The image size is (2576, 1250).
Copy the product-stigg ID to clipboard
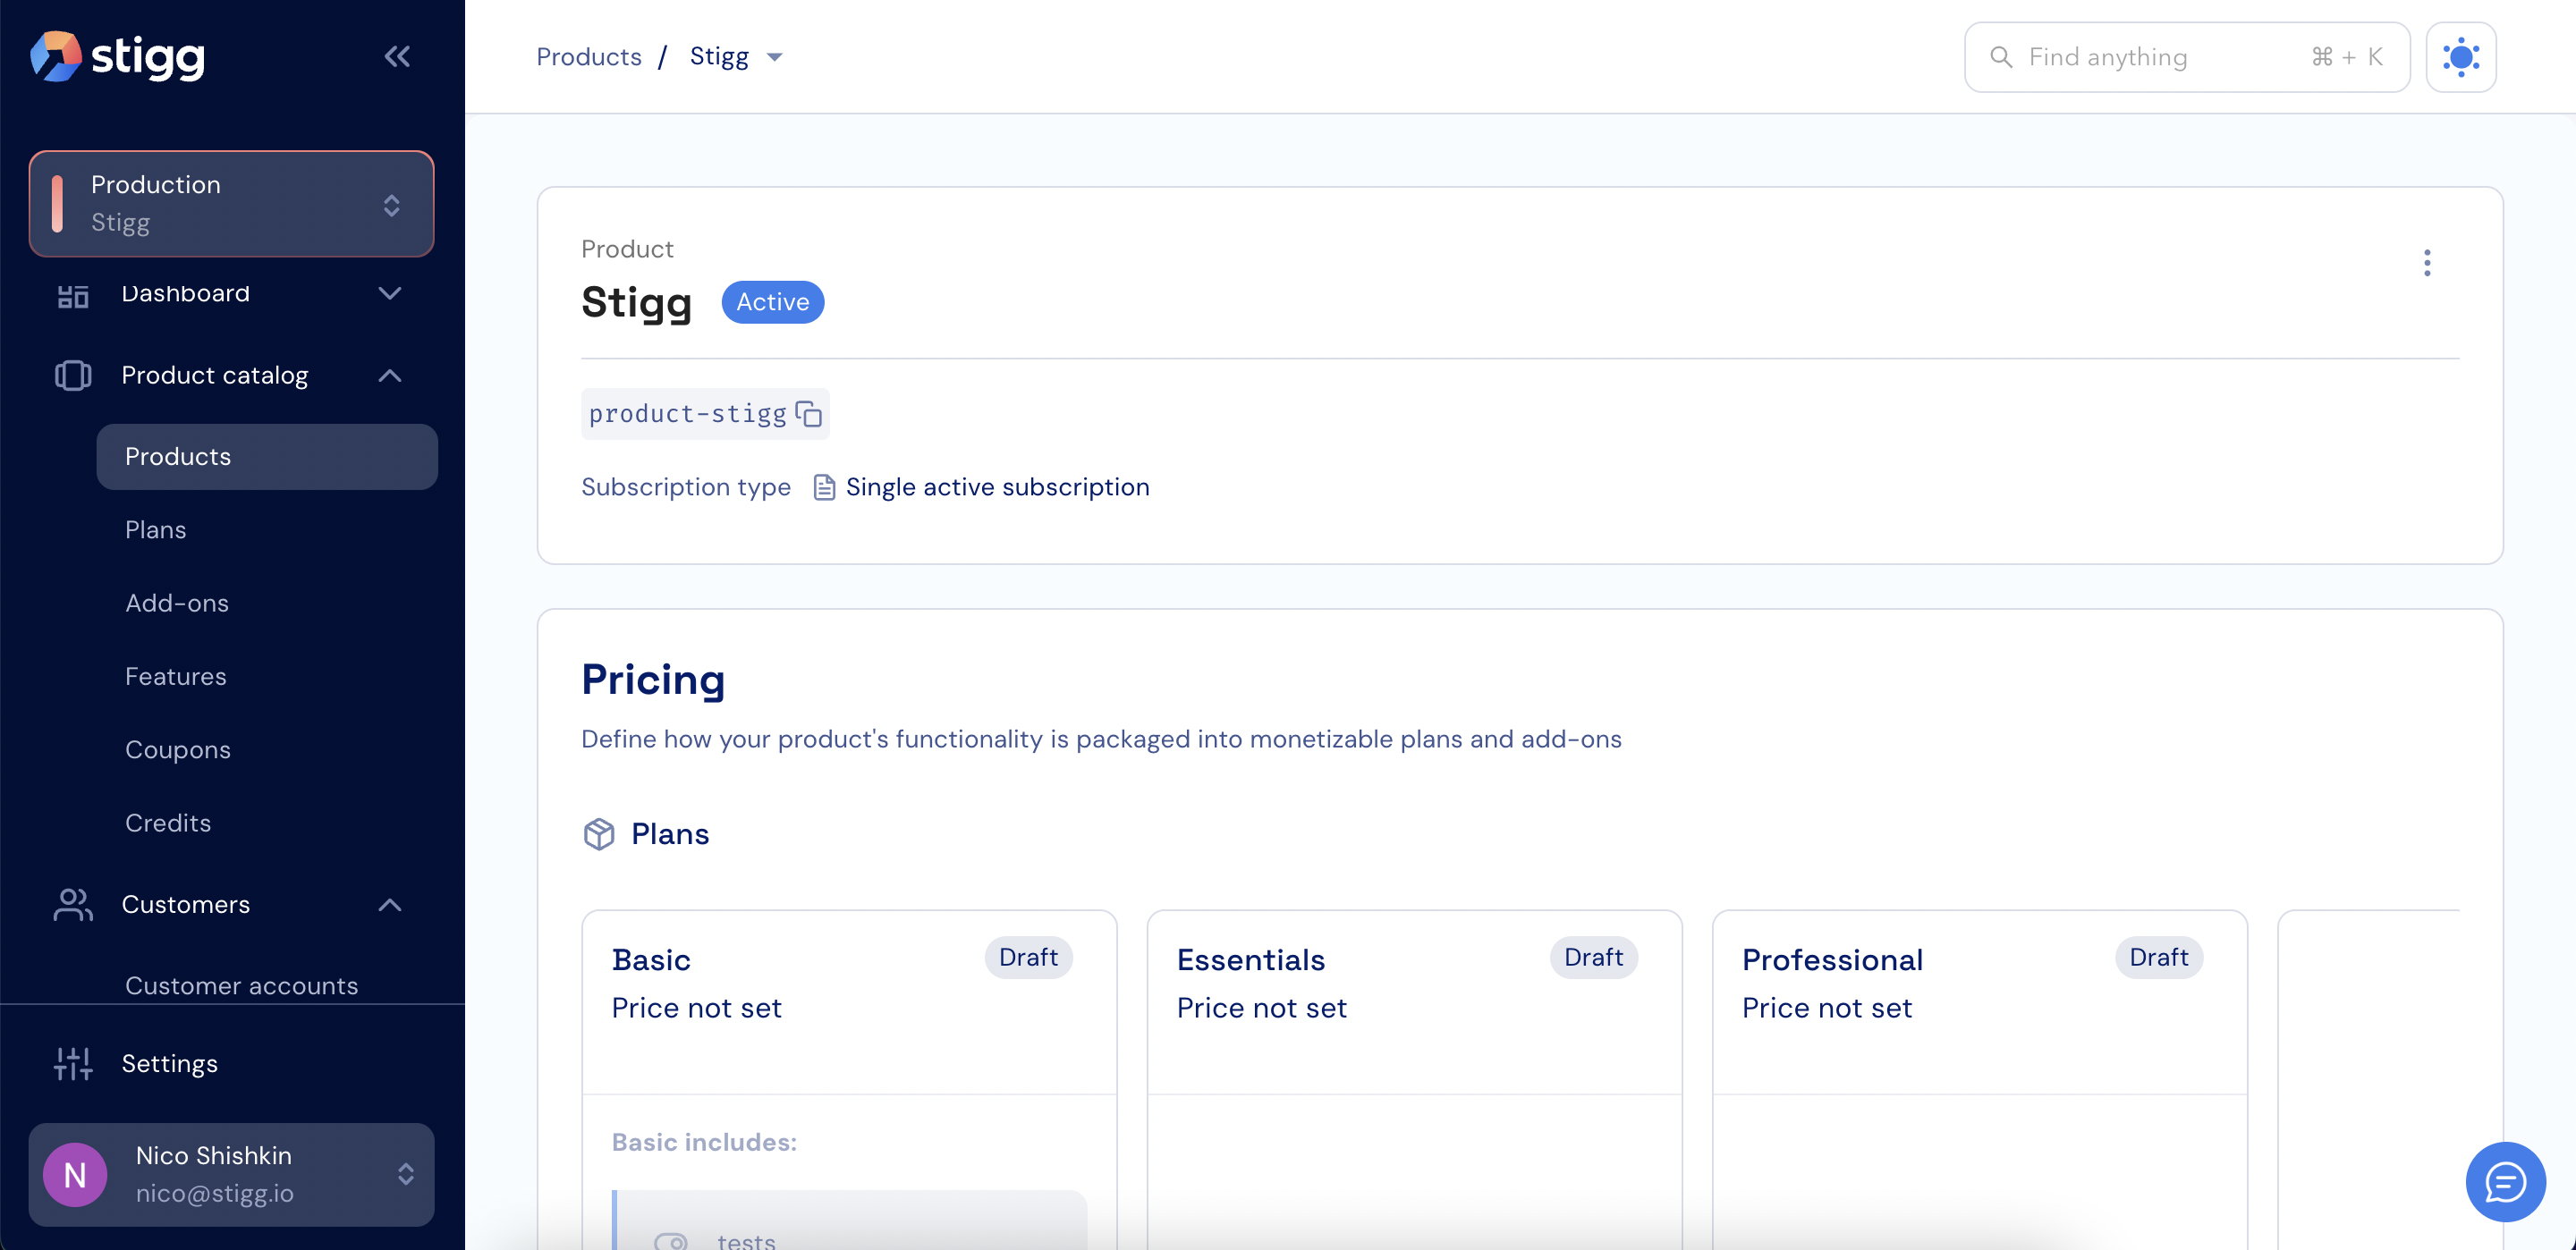(x=808, y=414)
